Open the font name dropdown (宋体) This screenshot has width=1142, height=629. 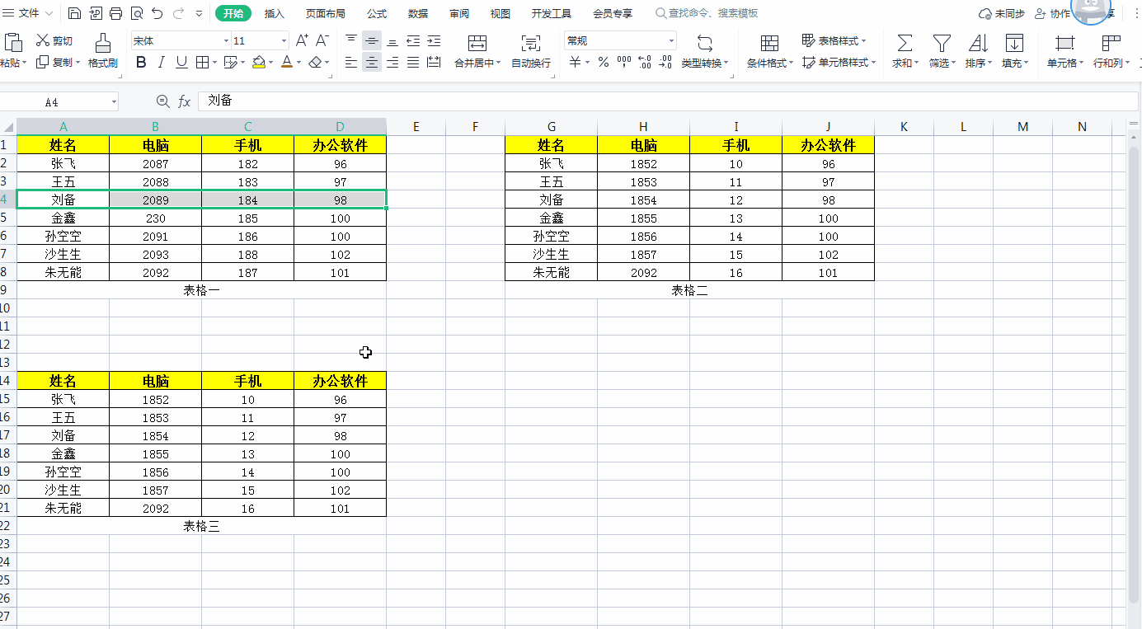226,40
